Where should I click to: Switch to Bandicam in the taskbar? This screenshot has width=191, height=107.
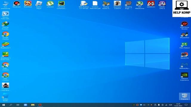(40, 105)
